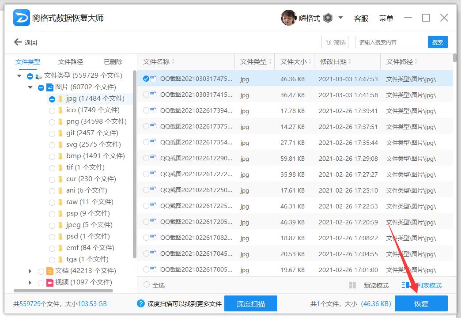Click the 恢复 recover button

click(x=421, y=303)
